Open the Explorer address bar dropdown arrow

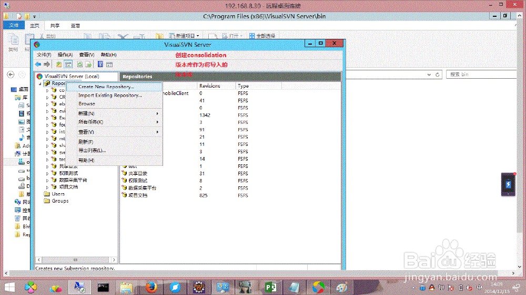(429, 75)
